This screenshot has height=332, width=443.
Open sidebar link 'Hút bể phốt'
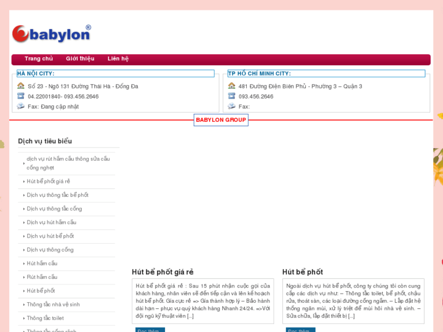coord(41,291)
